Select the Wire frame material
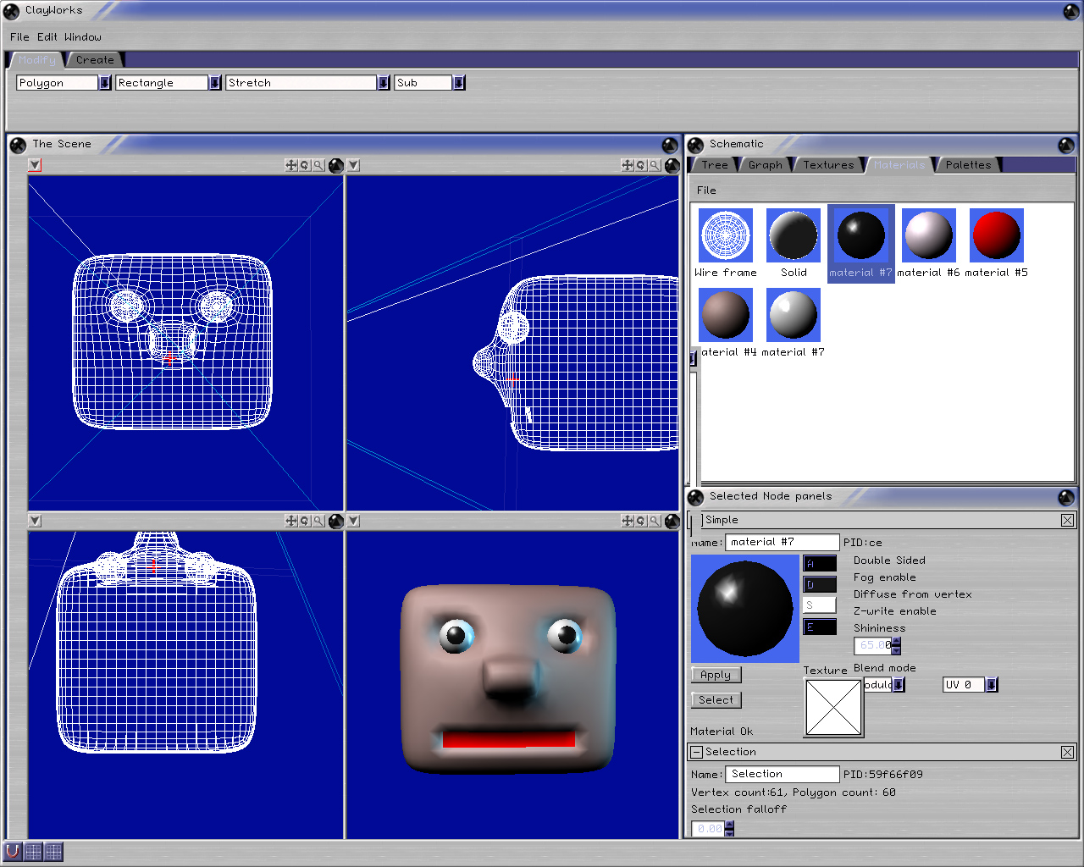Screen dimensions: 1084x867 pyautogui.click(x=726, y=236)
